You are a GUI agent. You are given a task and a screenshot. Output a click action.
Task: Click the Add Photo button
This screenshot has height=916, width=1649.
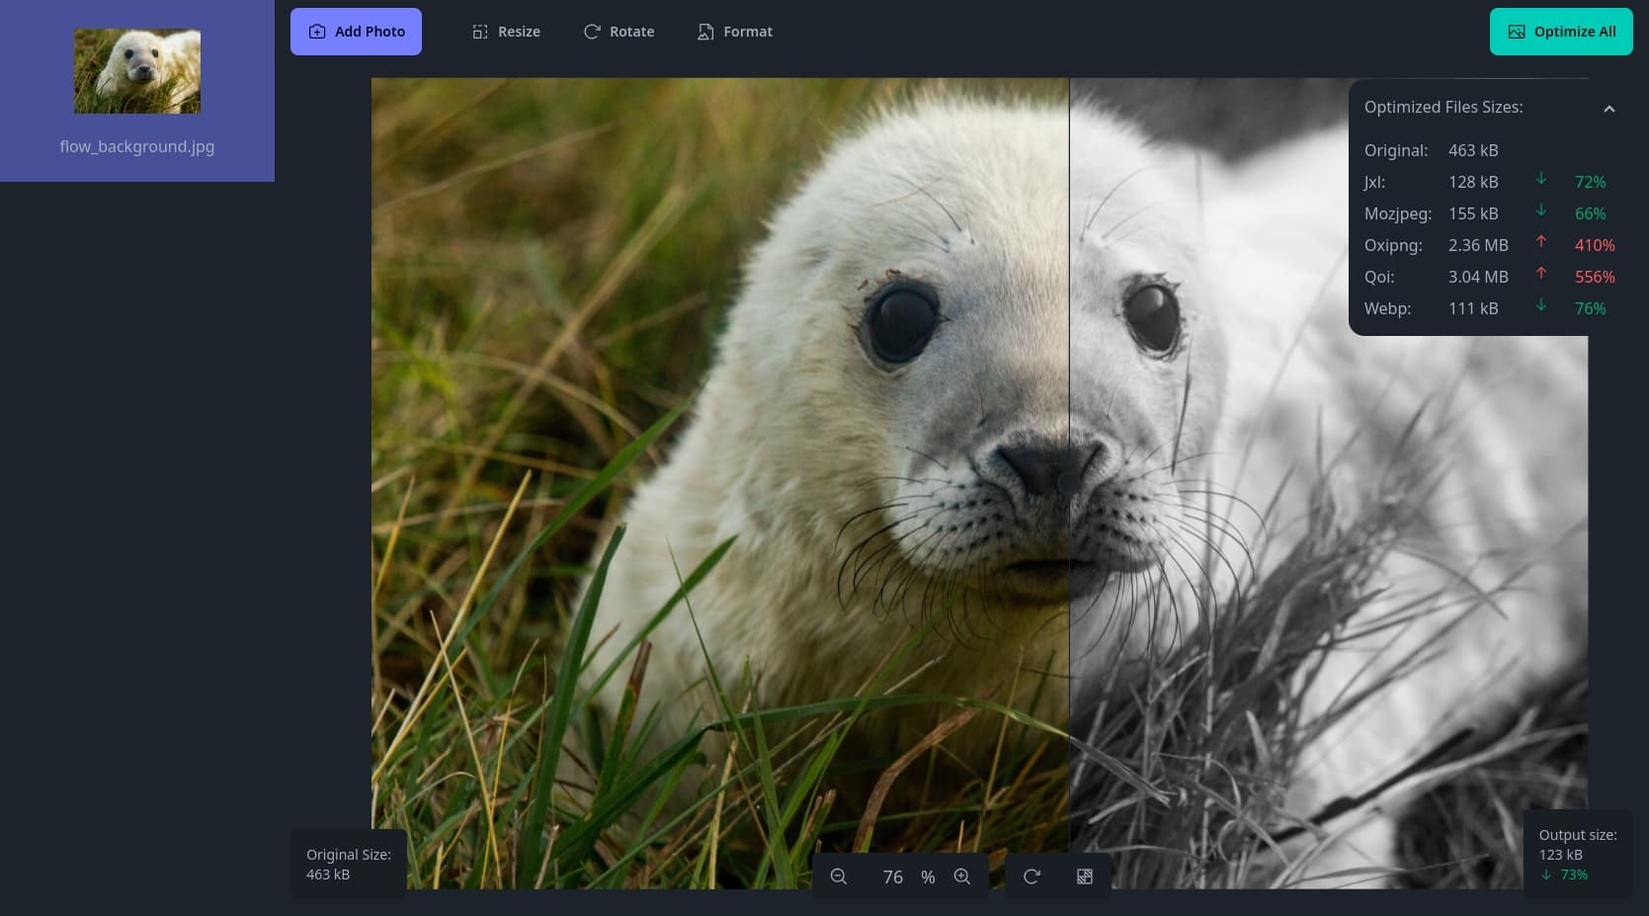[356, 32]
